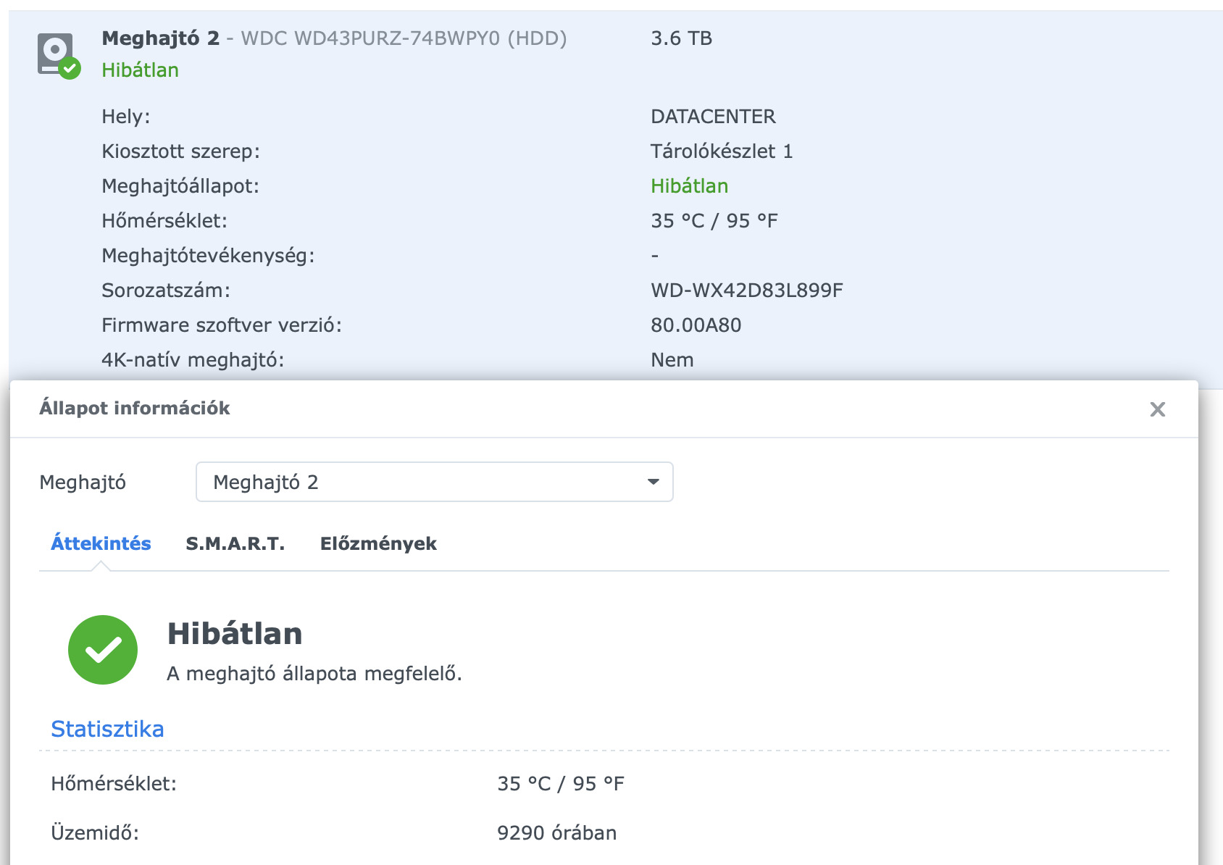Switch to the Áttekintés tab
The image size is (1223, 865).
coord(101,543)
